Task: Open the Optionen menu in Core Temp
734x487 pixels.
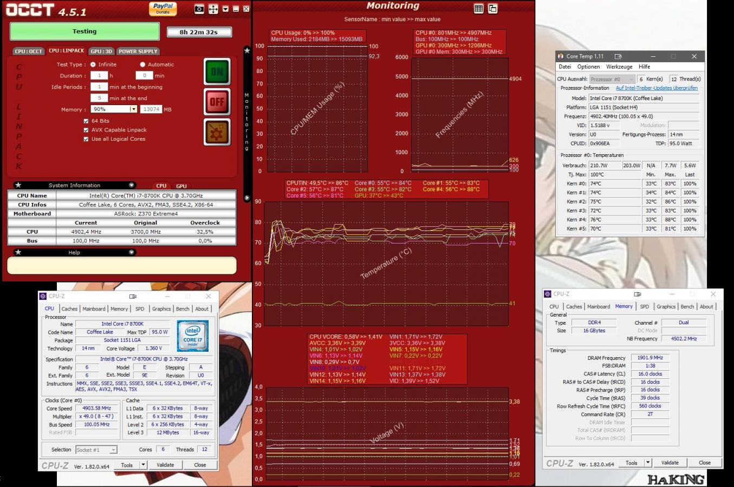Action: click(x=588, y=67)
